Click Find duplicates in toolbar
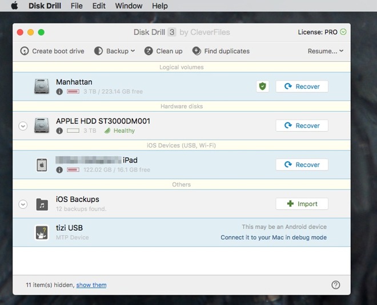Image resolution: width=377 pixels, height=305 pixels. [x=221, y=51]
